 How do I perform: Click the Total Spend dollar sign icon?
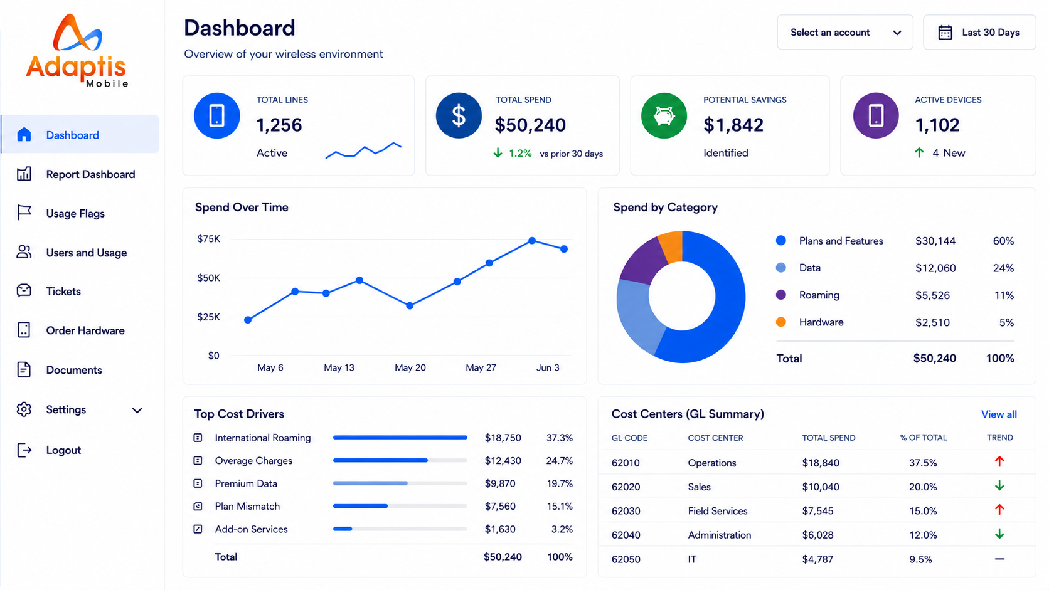click(x=459, y=115)
